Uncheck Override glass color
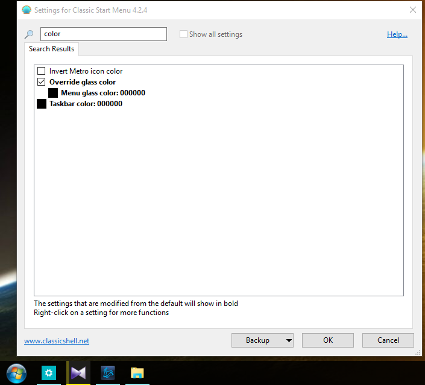This screenshot has height=385, width=425. click(x=41, y=82)
